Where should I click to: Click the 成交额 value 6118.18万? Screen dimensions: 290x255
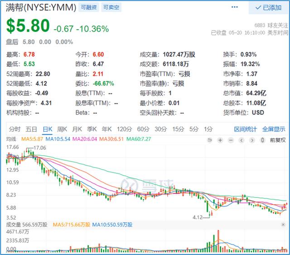pos(176,64)
